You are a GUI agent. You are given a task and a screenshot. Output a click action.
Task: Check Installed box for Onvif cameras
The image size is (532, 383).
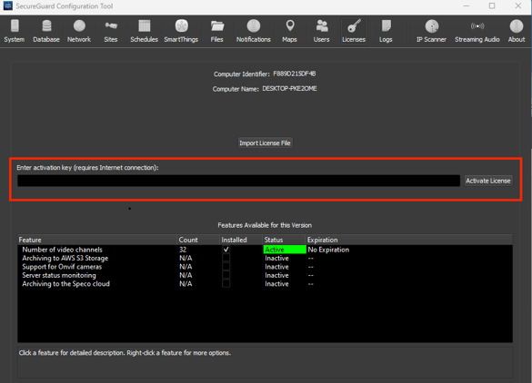[226, 267]
